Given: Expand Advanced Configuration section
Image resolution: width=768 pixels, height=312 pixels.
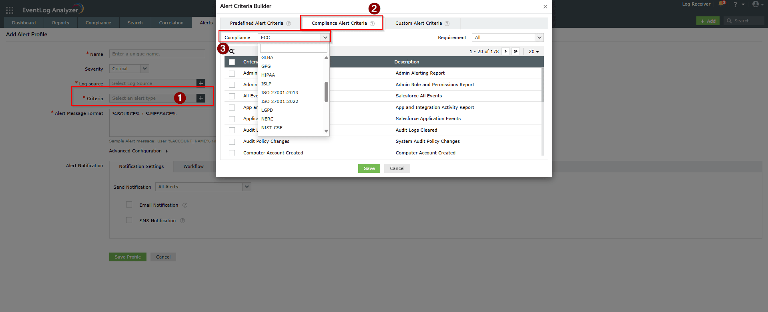Looking at the screenshot, I should coord(138,151).
